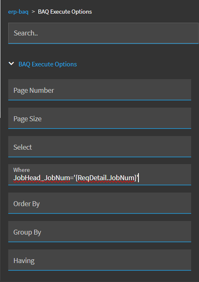This screenshot has height=282, width=199.
Task: Click the Order By placeholder label
Action: pos(26,204)
